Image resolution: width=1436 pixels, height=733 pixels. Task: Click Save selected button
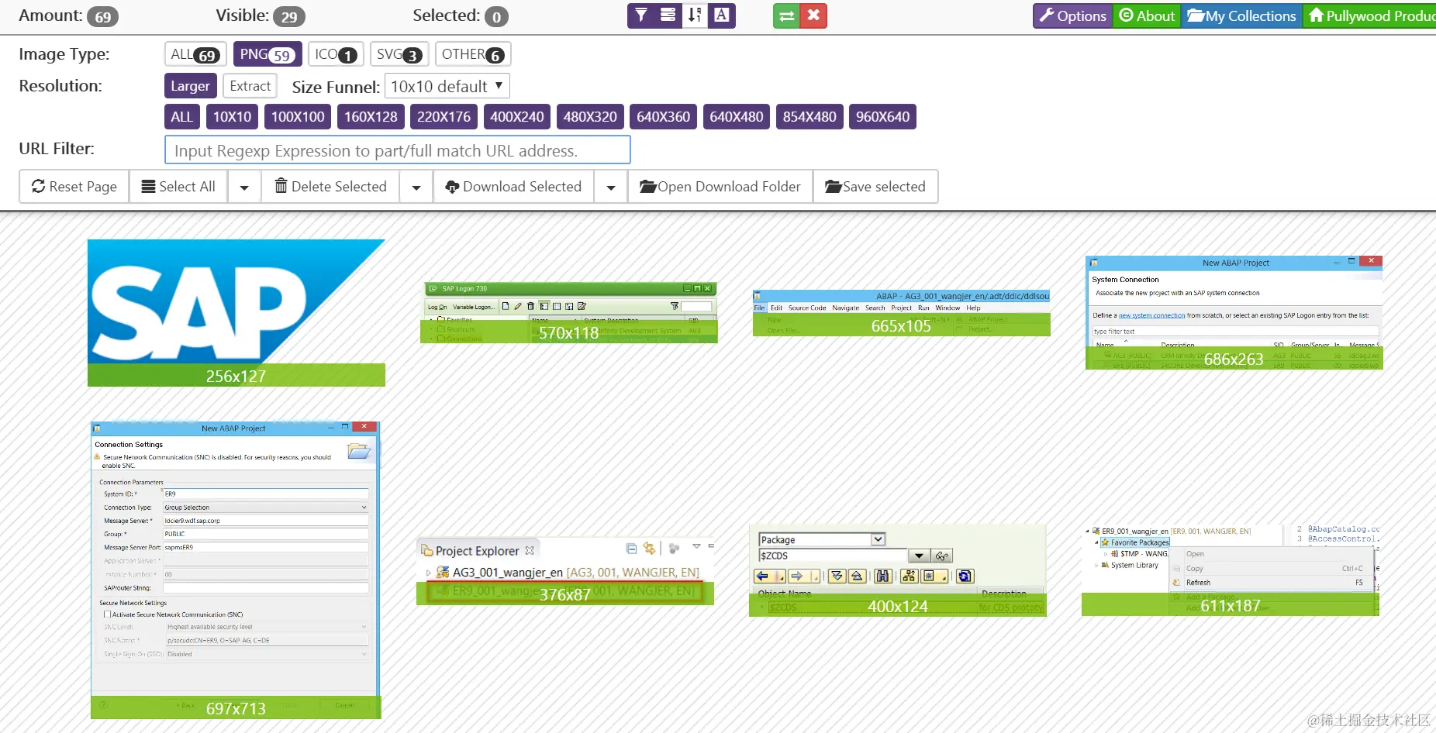click(x=875, y=187)
